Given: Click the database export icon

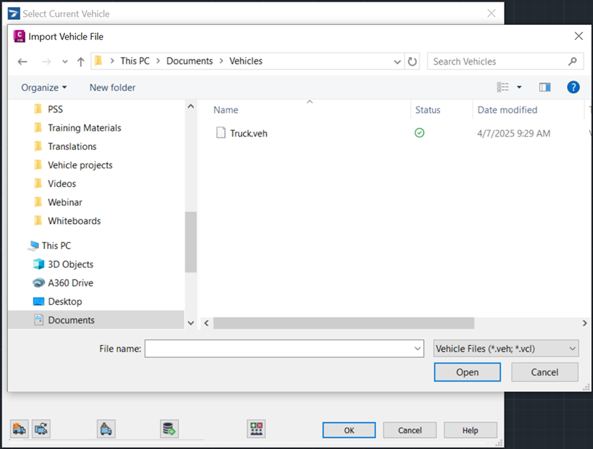Looking at the screenshot, I should coord(169,429).
